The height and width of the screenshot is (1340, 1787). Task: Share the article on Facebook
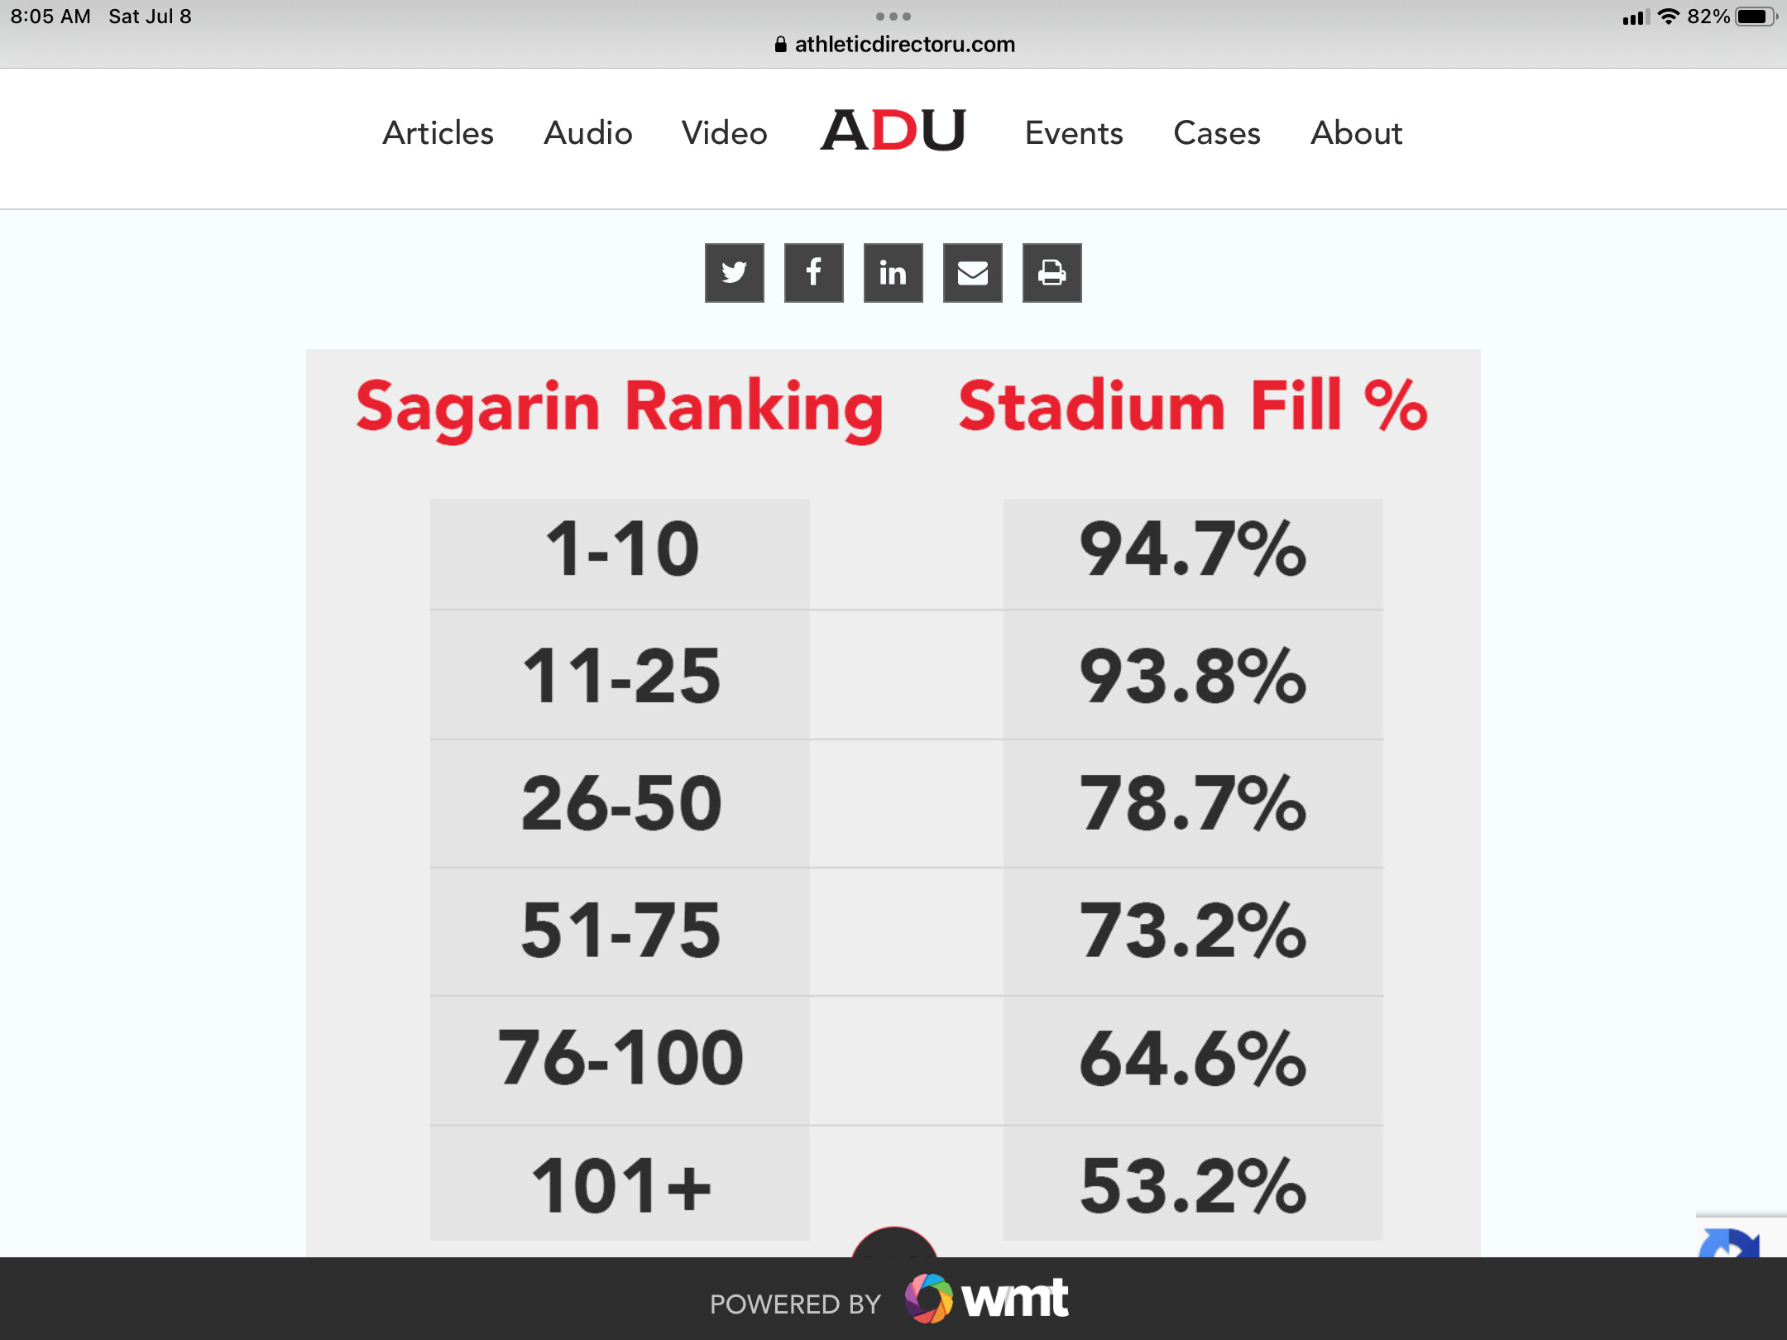click(x=813, y=273)
